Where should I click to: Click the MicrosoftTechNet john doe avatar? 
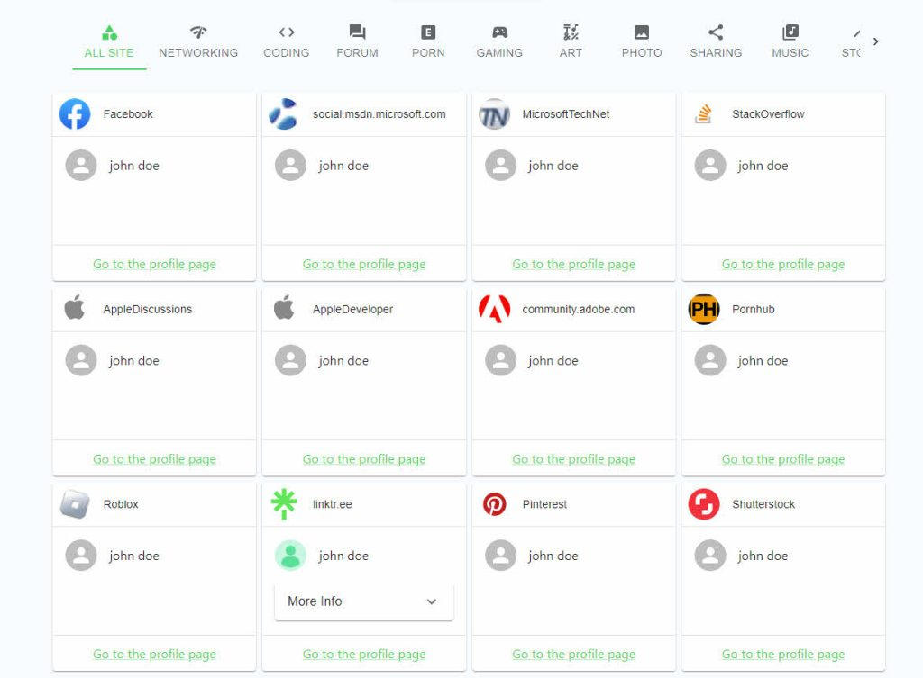click(x=501, y=166)
